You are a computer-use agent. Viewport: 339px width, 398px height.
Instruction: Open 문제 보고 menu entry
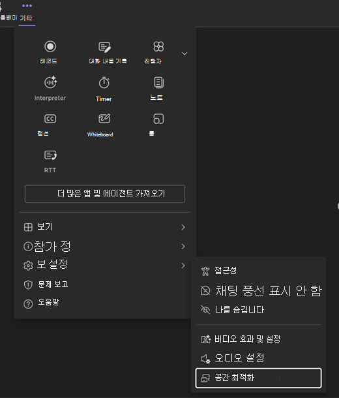[x=104, y=284]
